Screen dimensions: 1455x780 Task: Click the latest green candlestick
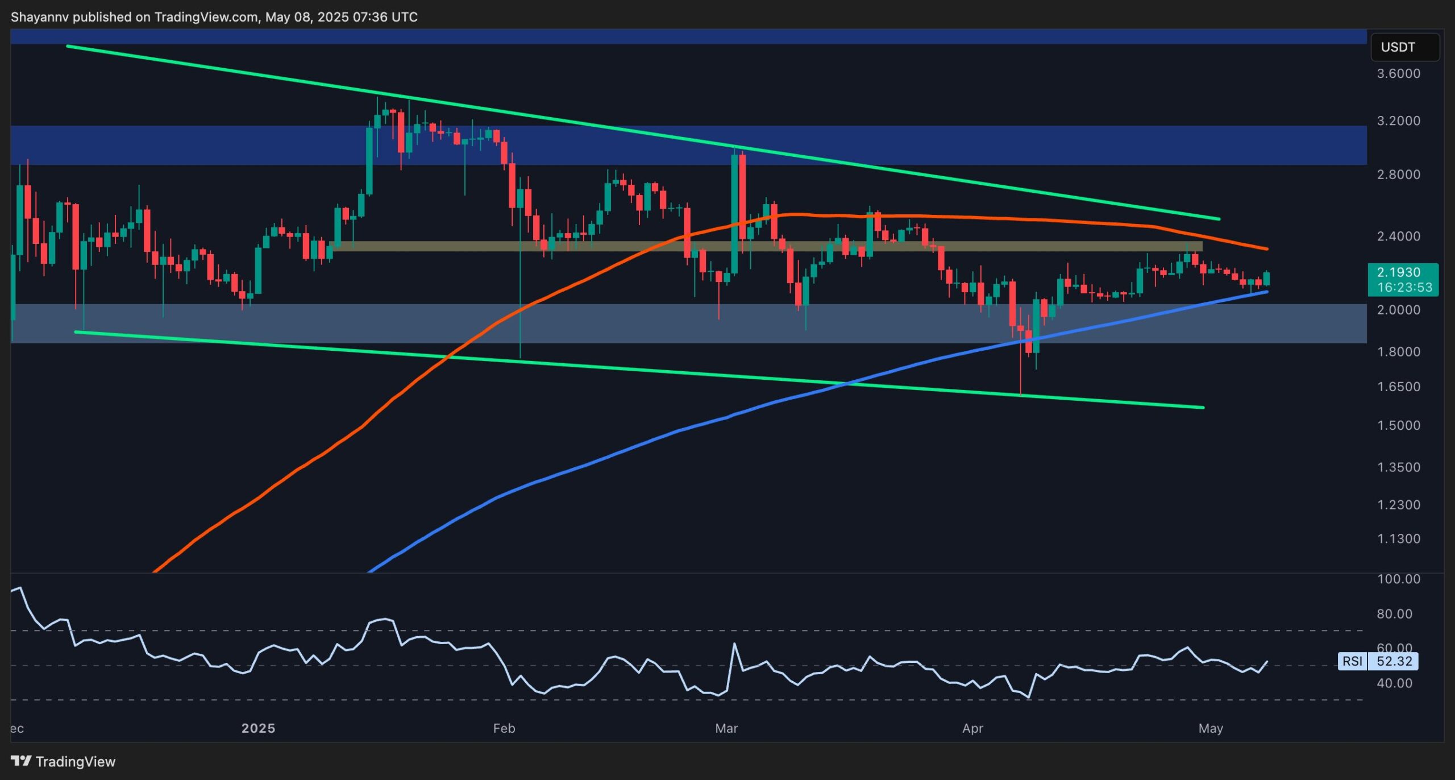[1266, 279]
